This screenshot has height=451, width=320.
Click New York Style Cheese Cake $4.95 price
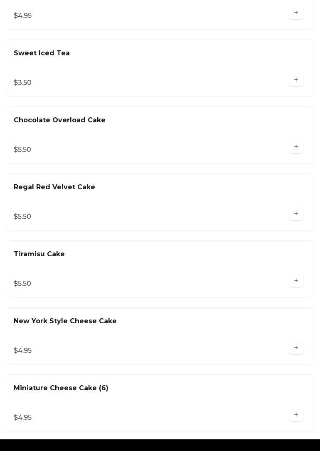point(23,351)
